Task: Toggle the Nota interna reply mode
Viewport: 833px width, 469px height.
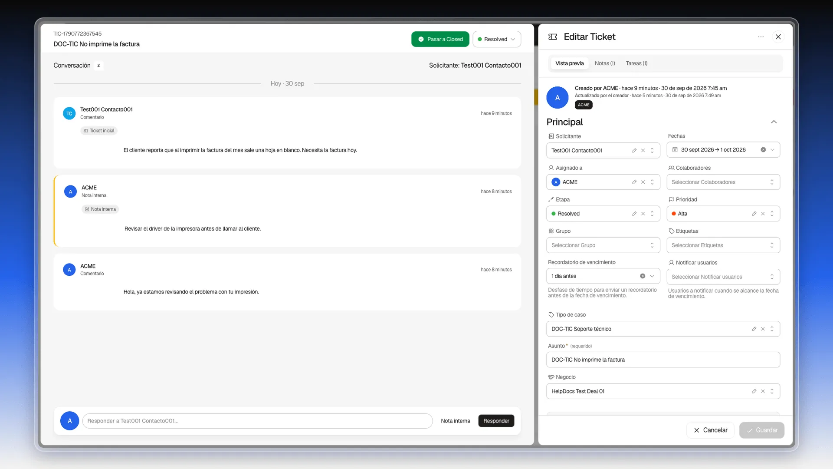Action: pos(456,421)
